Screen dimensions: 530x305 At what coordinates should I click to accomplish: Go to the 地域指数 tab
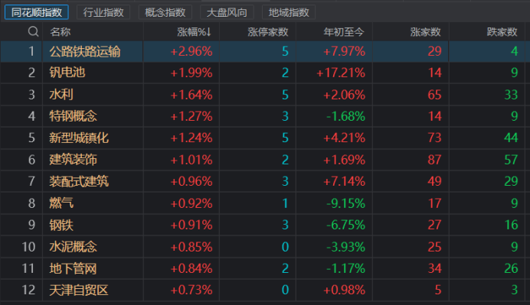[x=289, y=12]
